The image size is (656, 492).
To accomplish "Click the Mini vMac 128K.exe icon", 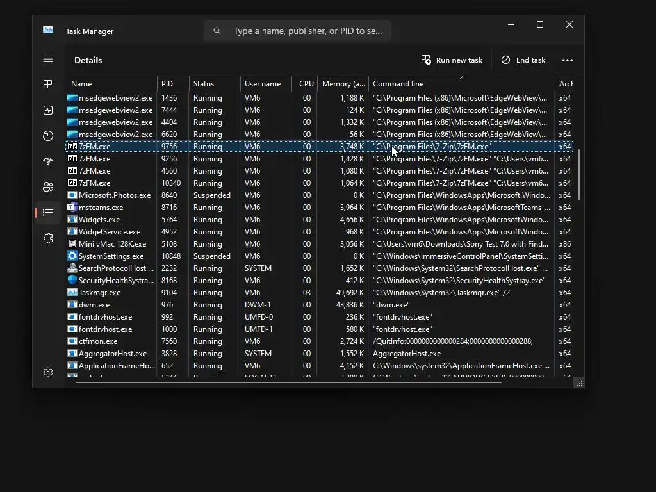I will click(72, 243).
